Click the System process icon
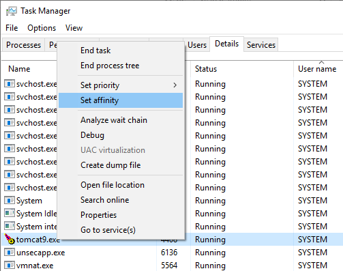 pos(10,201)
